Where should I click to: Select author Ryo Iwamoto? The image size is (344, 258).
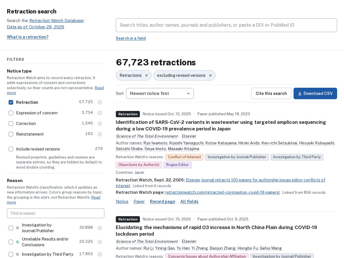[x=155, y=143]
